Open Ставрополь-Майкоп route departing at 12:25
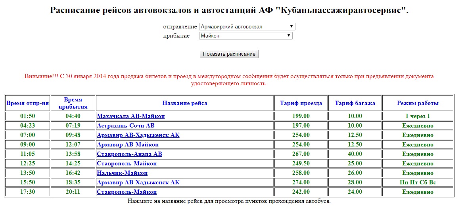 pyautogui.click(x=127, y=163)
